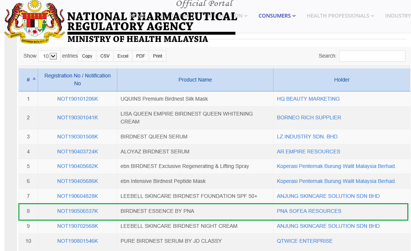Open holder HQ BEAUTY MARKETING
The height and width of the screenshot is (251, 411).
[x=308, y=99]
